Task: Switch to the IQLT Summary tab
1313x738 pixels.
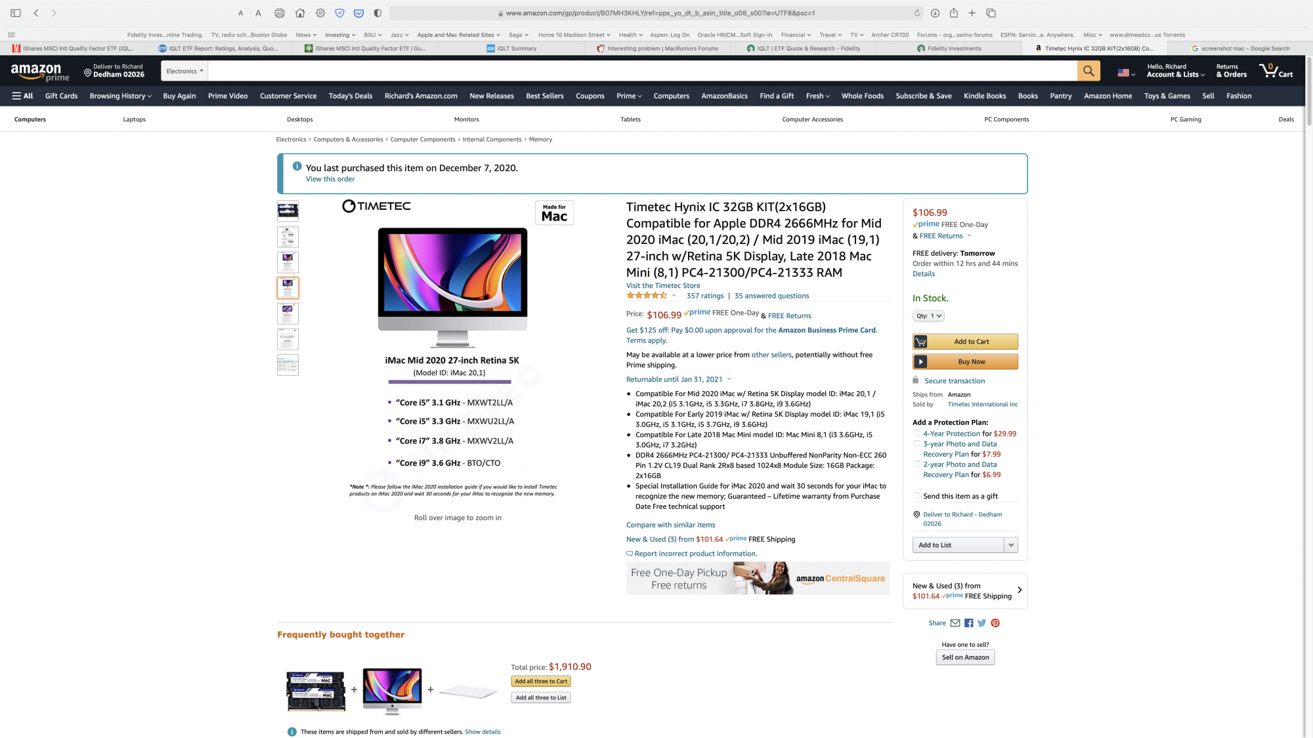Action: click(x=517, y=49)
